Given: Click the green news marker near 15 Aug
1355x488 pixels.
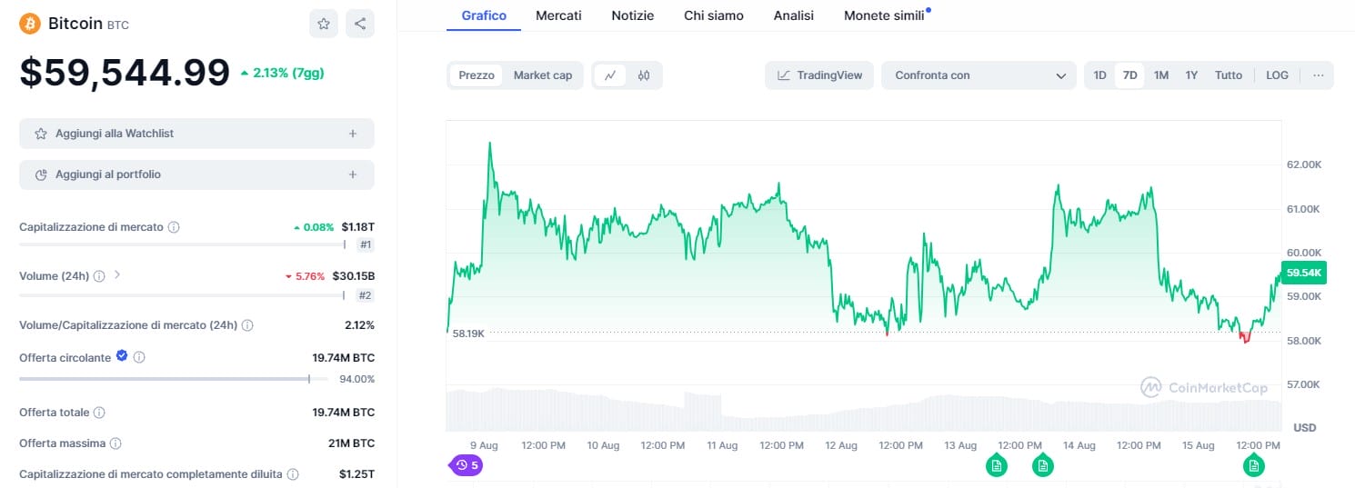Looking at the screenshot, I should tap(1253, 466).
